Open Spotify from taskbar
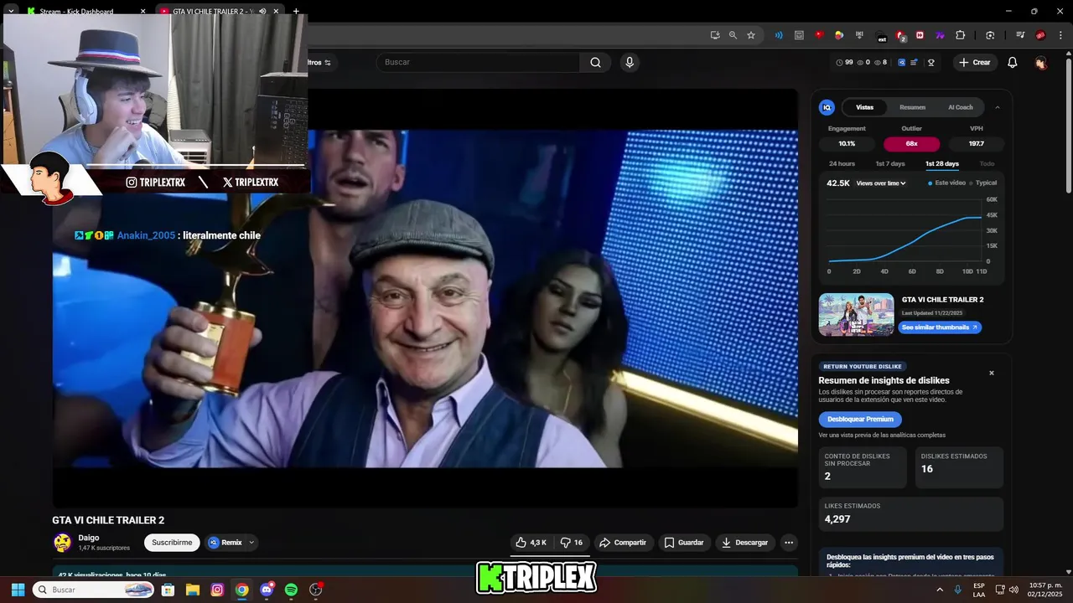Screen dimensions: 1073x603 tap(291, 590)
